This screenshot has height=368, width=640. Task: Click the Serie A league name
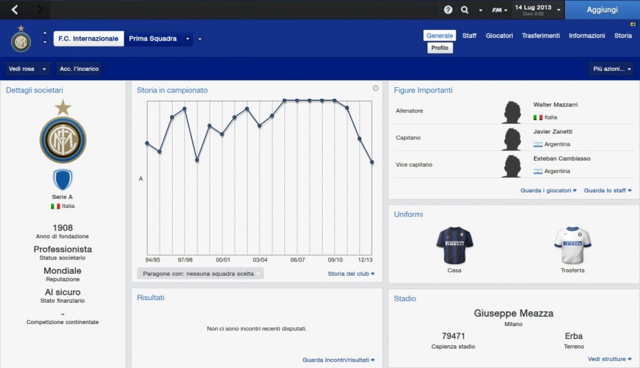(62, 197)
